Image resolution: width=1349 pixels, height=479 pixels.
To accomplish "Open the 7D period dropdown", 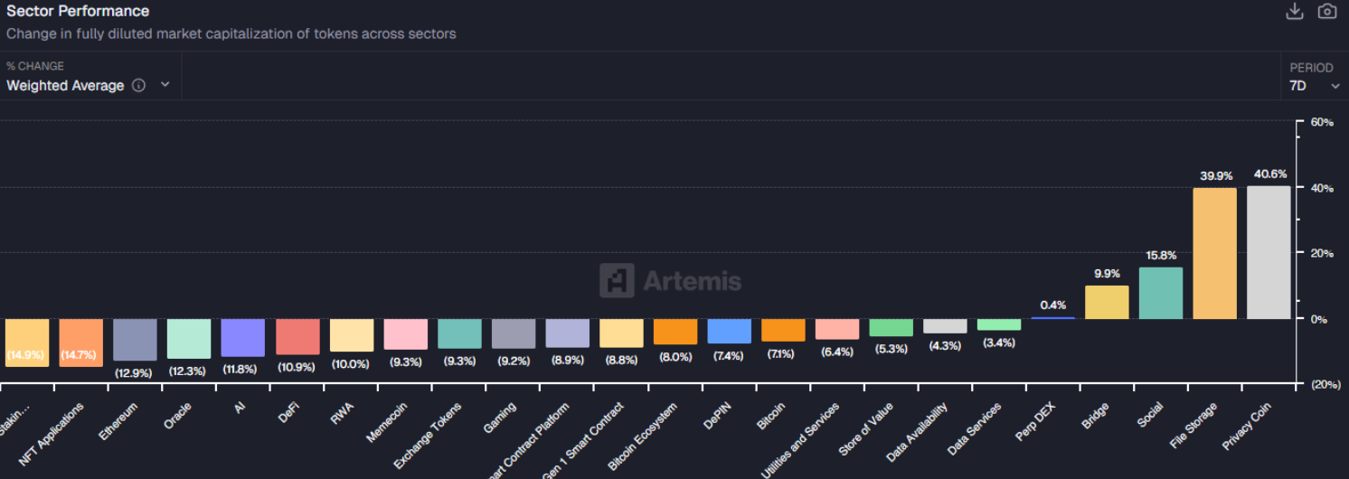I will point(1315,86).
